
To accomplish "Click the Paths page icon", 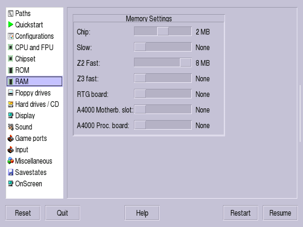I will pos(10,14).
